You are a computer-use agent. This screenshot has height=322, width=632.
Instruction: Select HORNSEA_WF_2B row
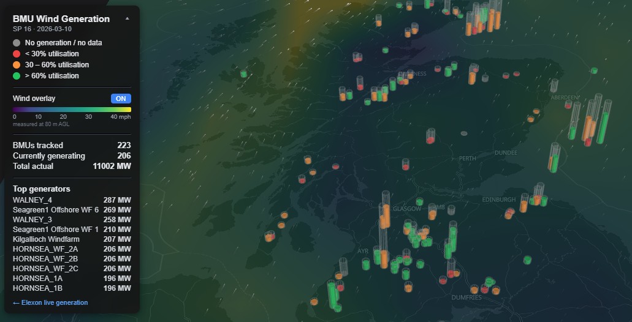coord(72,259)
